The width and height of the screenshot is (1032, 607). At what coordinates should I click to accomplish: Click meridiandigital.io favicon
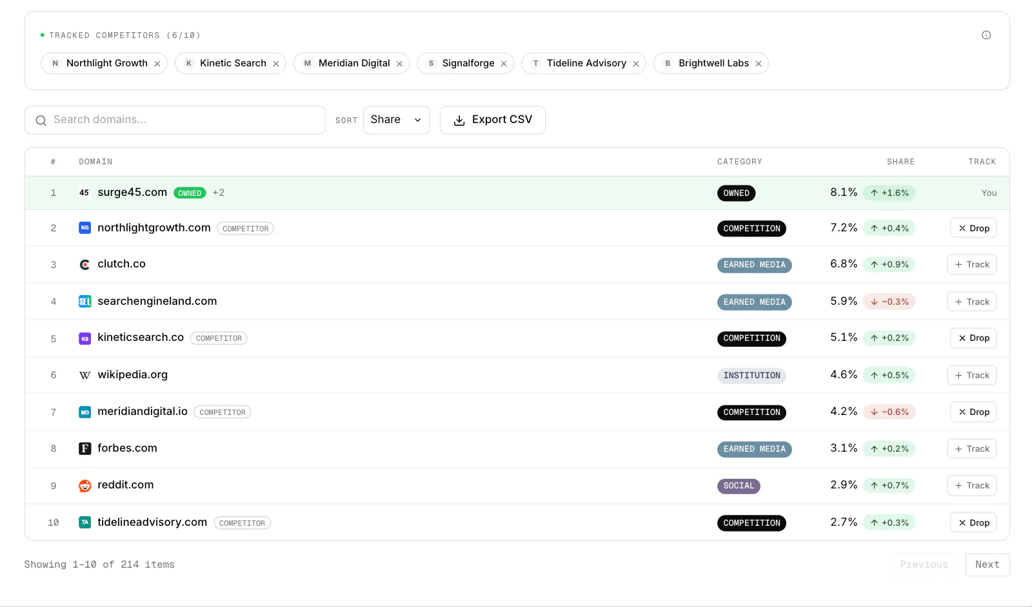click(x=84, y=412)
